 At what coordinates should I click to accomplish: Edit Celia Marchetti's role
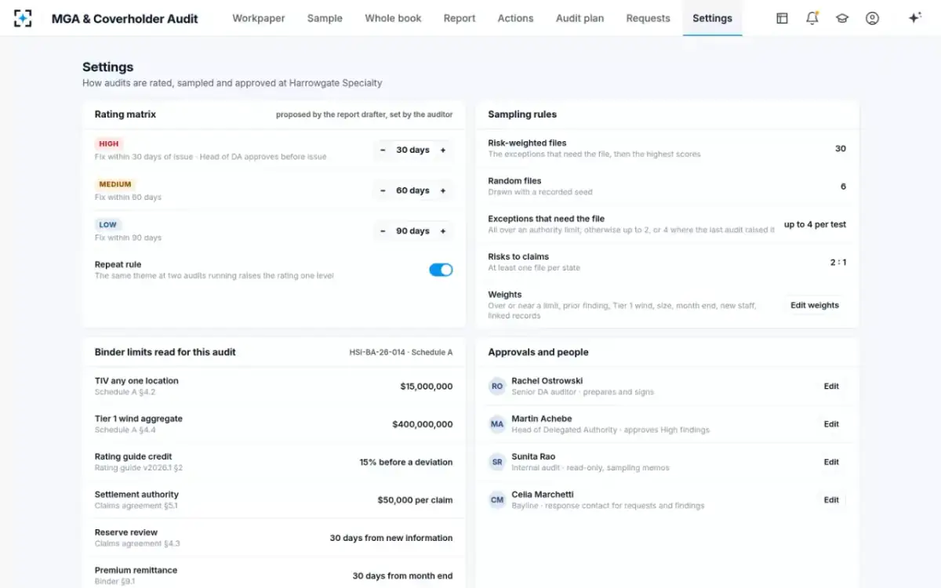[831, 499]
